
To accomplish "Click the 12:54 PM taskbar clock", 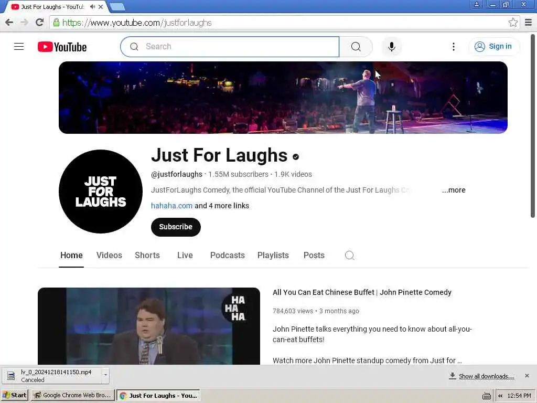I will coord(519,396).
